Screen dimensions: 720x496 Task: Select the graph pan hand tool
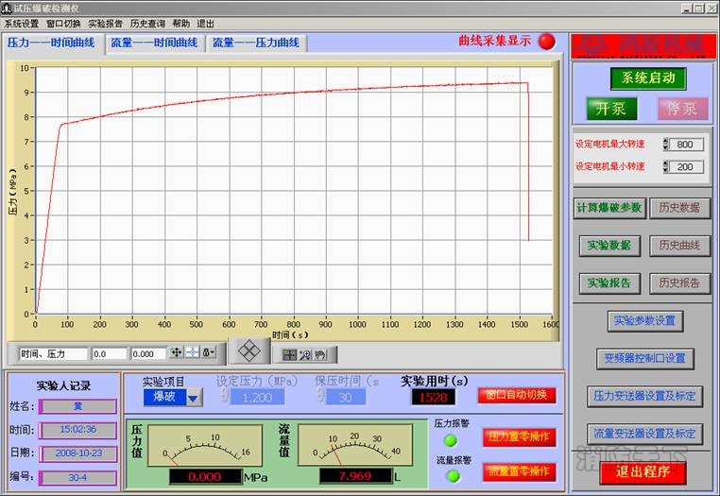tap(320, 355)
